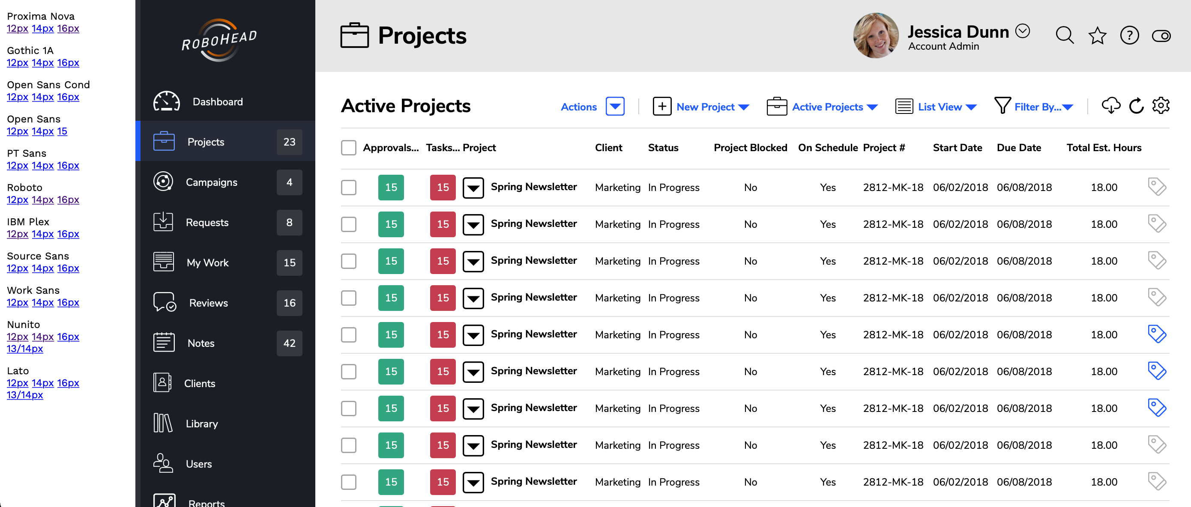Viewport: 1191px width, 507px height.
Task: Click the cloud download export icon
Action: click(1110, 106)
